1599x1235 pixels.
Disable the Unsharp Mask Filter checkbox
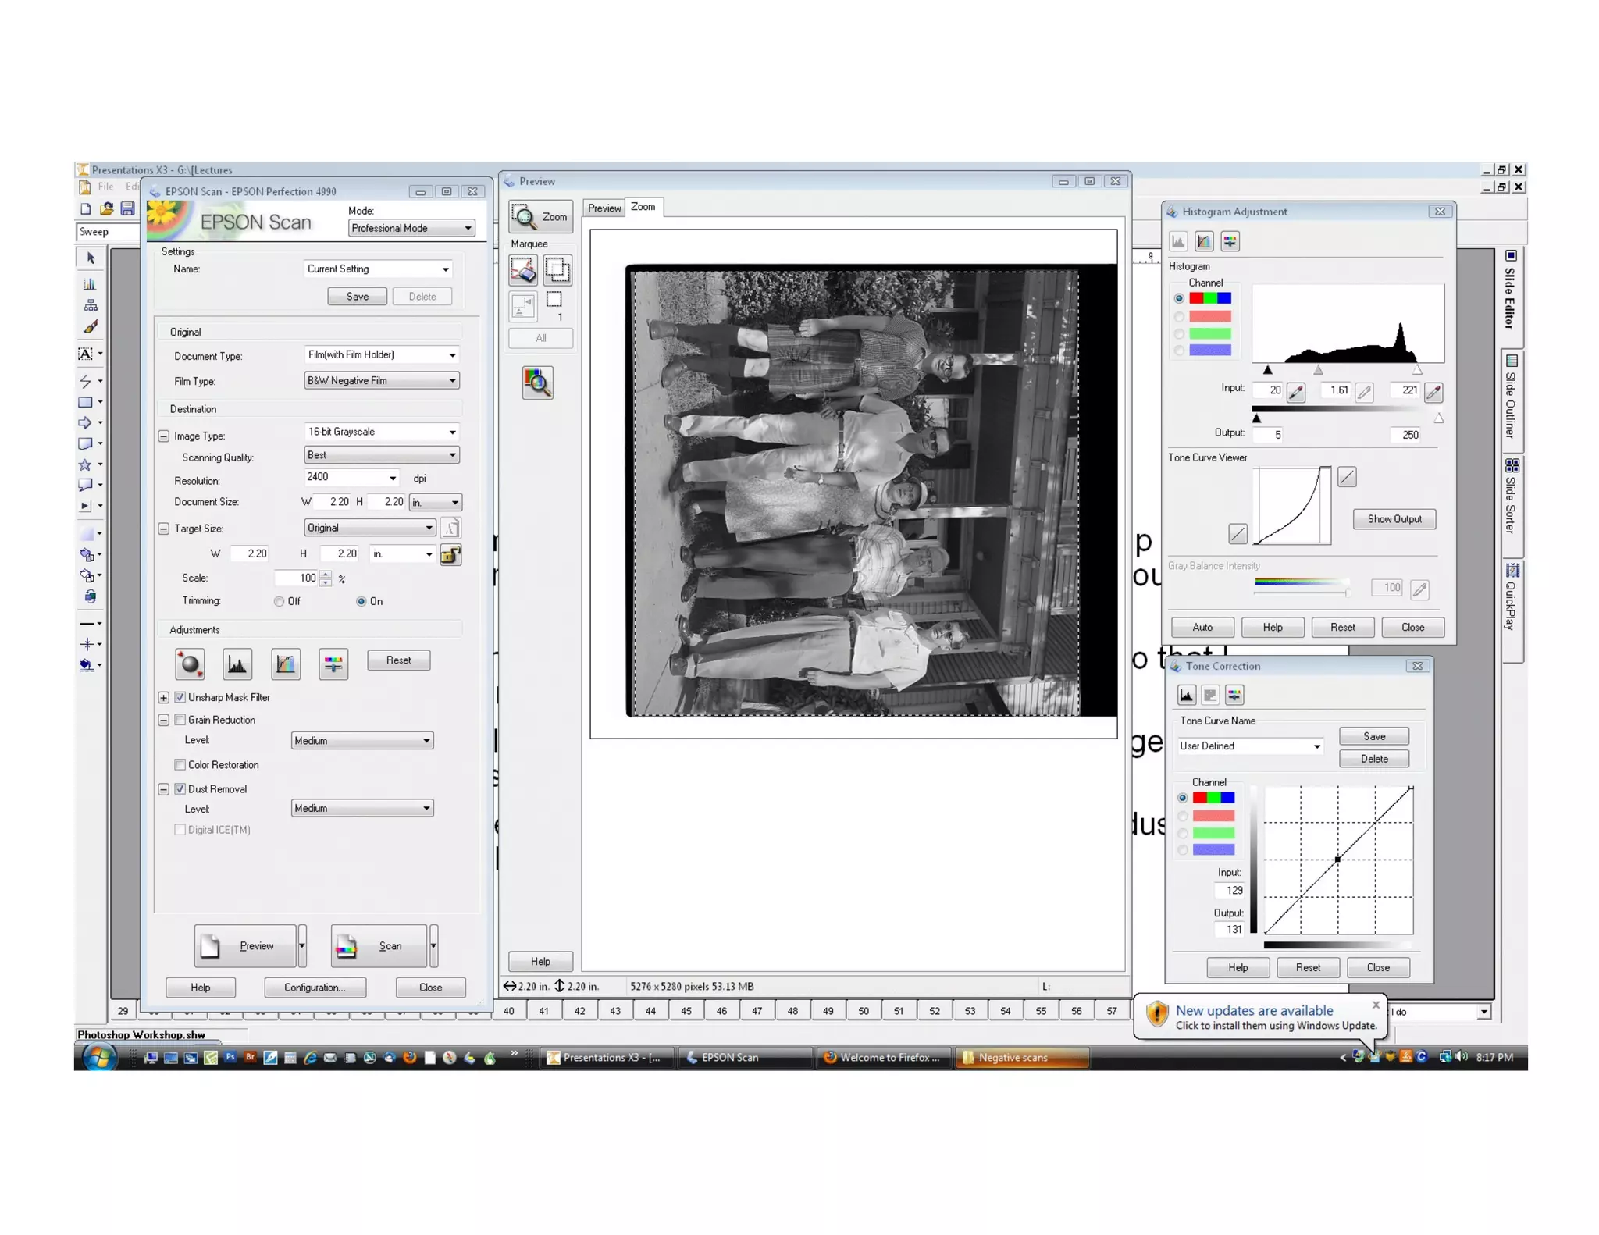click(x=180, y=697)
